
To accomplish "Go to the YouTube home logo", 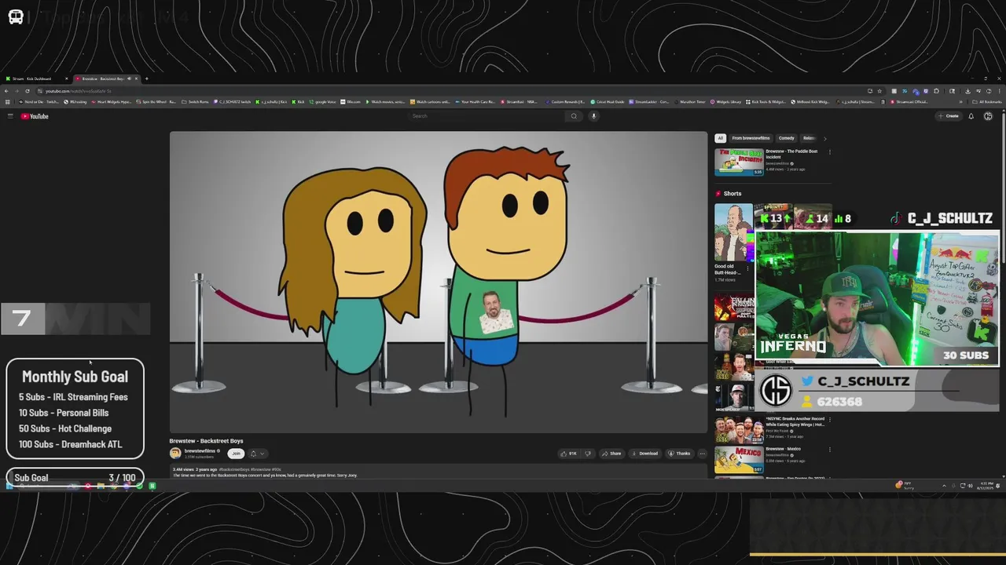I will (x=35, y=116).
